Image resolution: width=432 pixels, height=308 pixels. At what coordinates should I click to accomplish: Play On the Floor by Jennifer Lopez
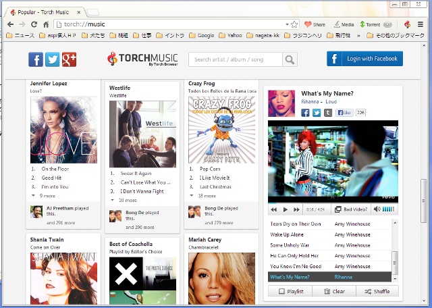[55, 169]
